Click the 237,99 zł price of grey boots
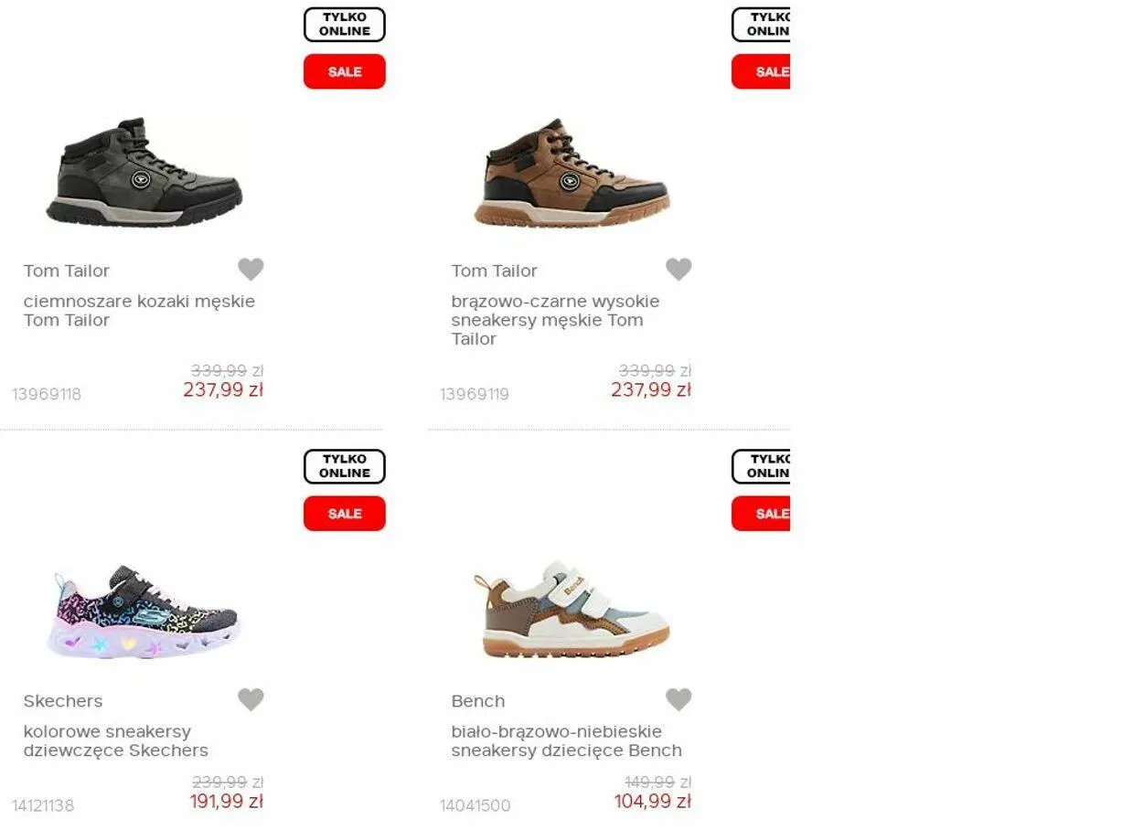The height and width of the screenshot is (830, 1143). [x=223, y=390]
